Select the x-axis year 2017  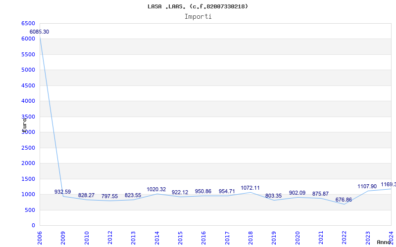[227, 238]
